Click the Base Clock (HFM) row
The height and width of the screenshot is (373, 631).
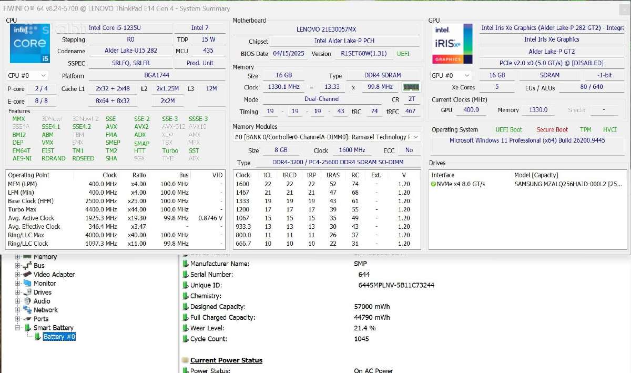point(115,201)
